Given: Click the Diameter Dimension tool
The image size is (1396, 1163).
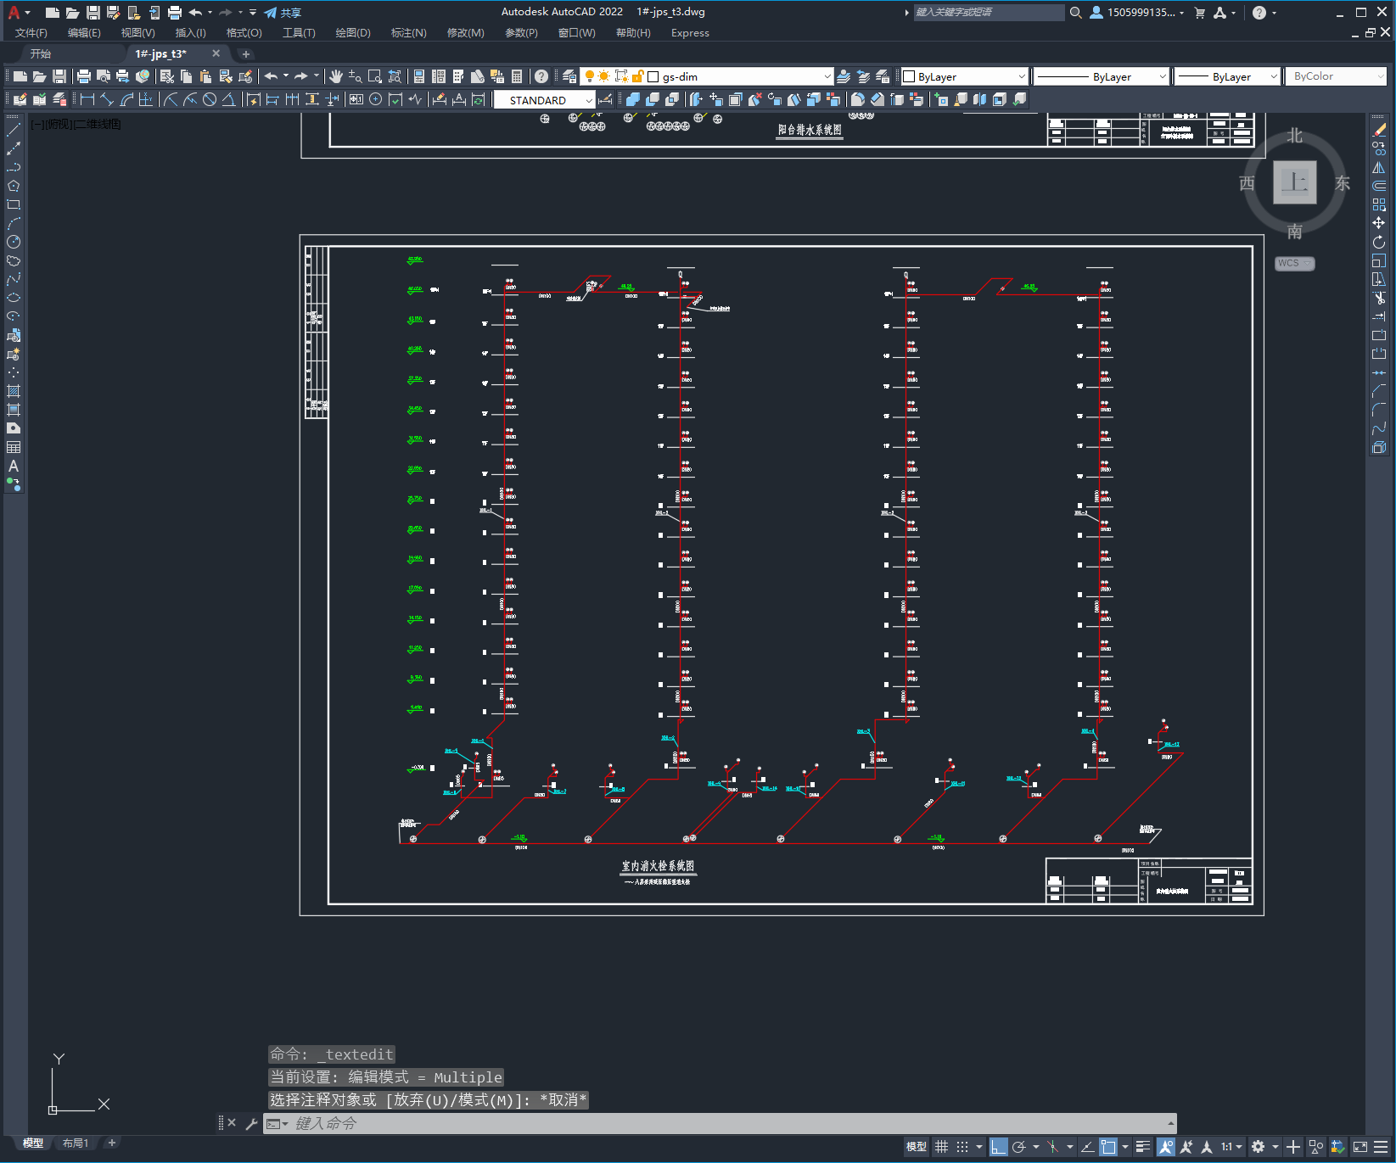Looking at the screenshot, I should pyautogui.click(x=210, y=99).
